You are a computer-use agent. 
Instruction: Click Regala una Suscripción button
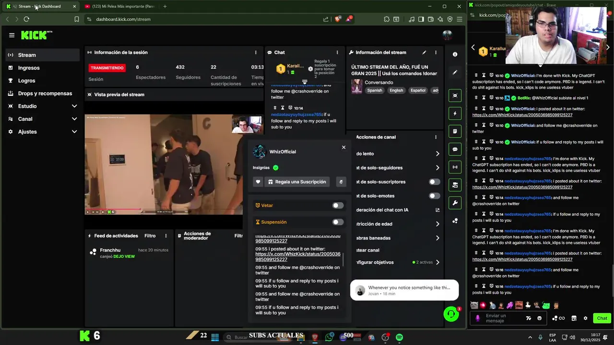(298, 182)
